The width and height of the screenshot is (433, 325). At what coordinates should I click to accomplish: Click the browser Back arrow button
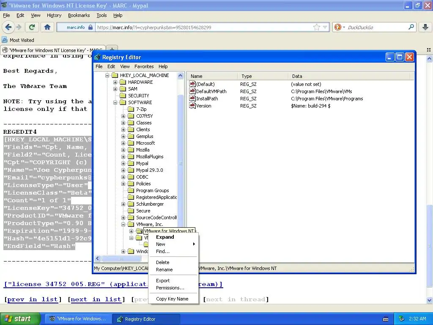coord(8,27)
